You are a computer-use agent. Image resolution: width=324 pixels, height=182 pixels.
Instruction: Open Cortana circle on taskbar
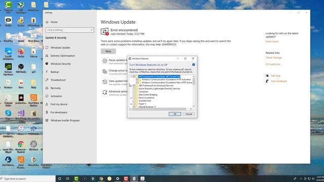coord(60,178)
